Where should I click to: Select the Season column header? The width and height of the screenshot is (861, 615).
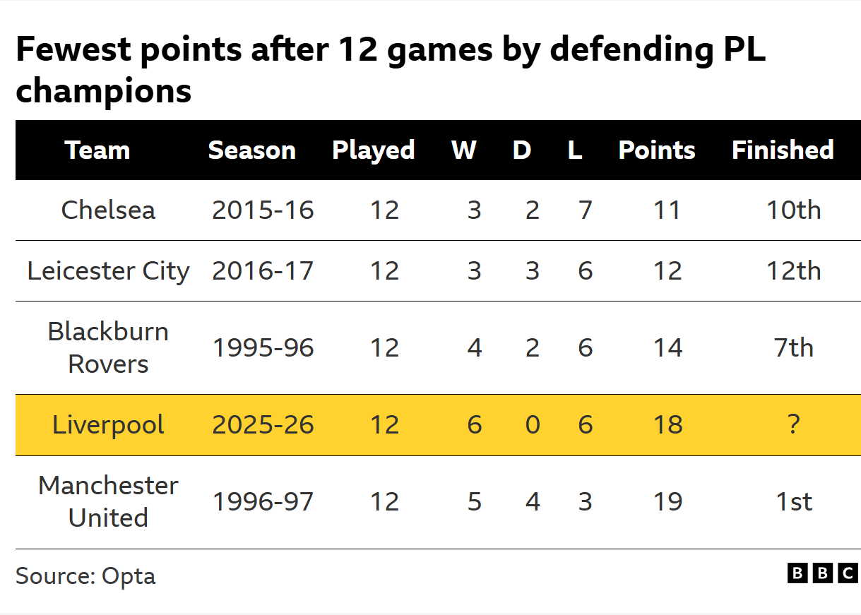251,150
